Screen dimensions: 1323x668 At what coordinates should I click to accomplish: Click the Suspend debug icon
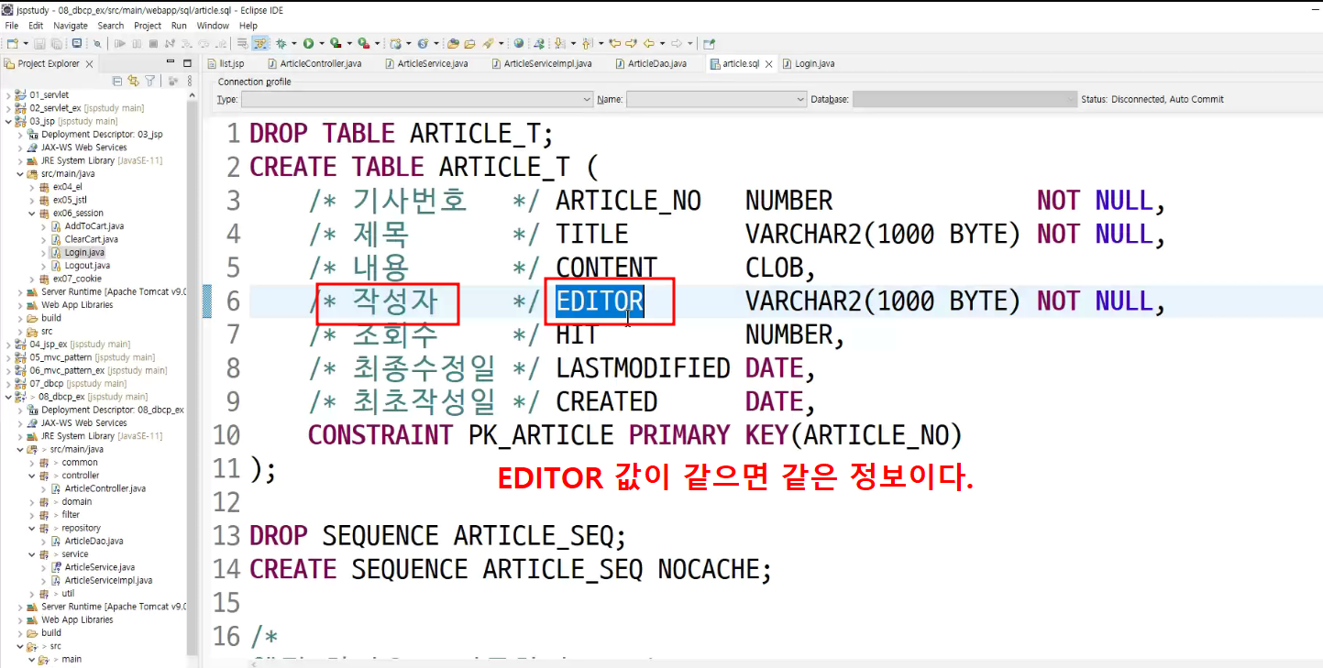(x=137, y=43)
